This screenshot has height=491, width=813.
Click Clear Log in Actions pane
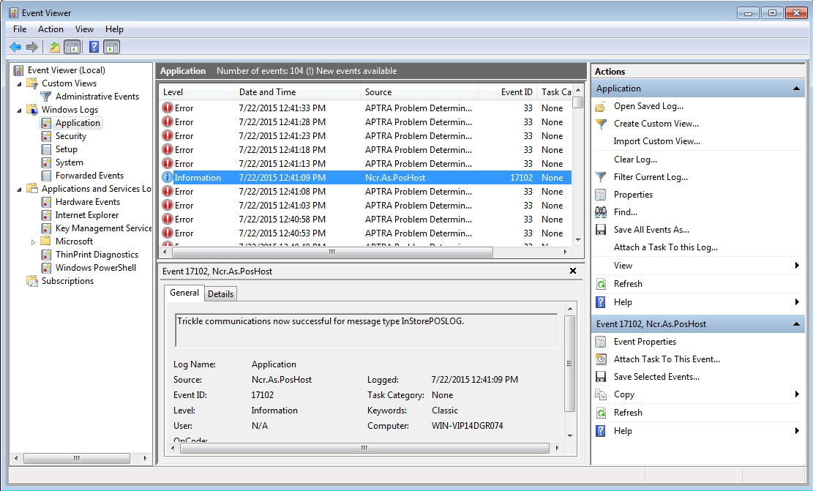635,160
